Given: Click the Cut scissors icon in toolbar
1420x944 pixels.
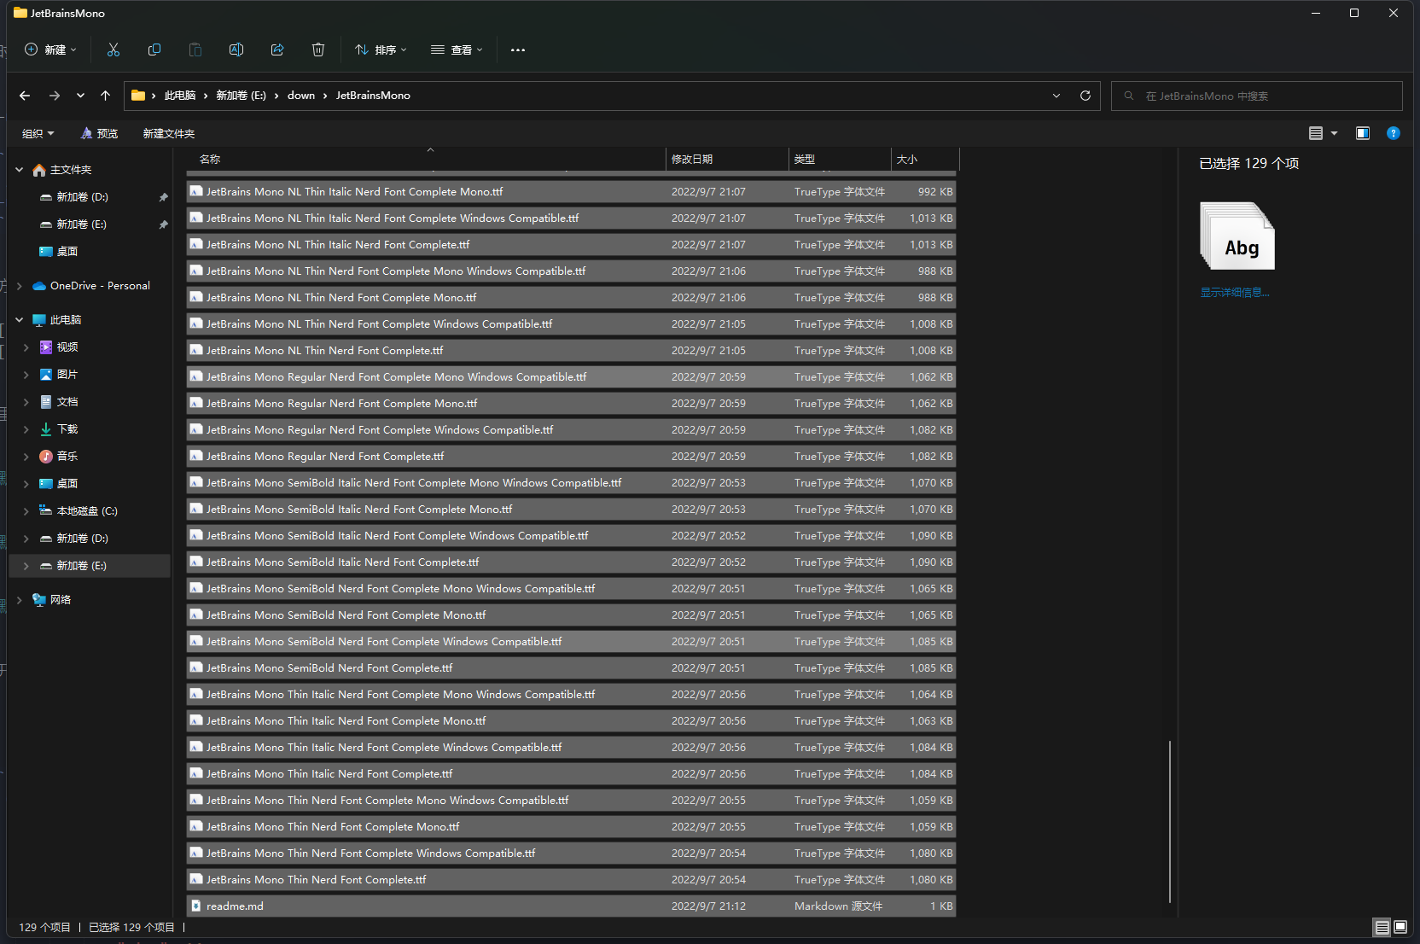Looking at the screenshot, I should 113,50.
